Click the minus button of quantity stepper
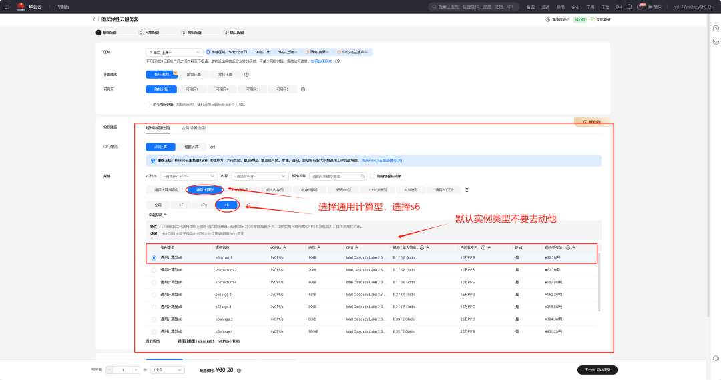Screen dimensions: 721x380 pyautogui.click(x=109, y=370)
